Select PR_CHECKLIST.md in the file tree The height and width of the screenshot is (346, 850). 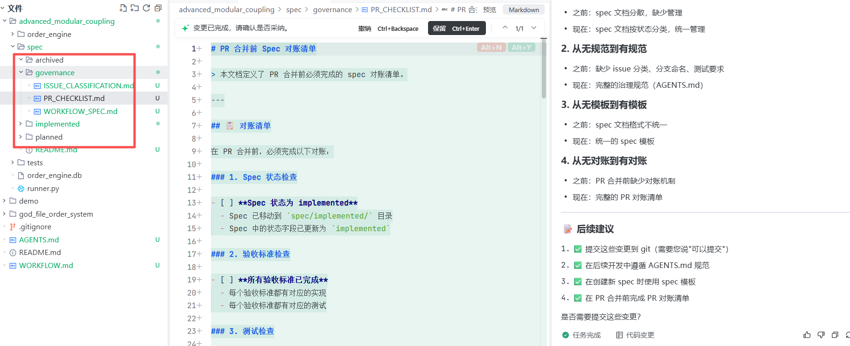(74, 98)
